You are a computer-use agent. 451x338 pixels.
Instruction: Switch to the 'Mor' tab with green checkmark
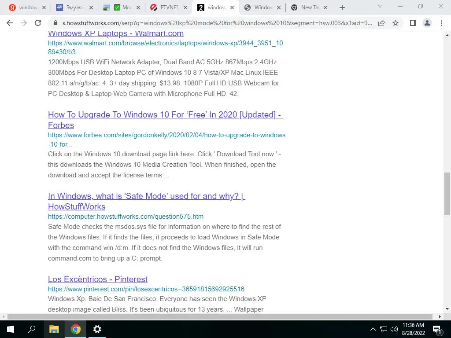[121, 8]
